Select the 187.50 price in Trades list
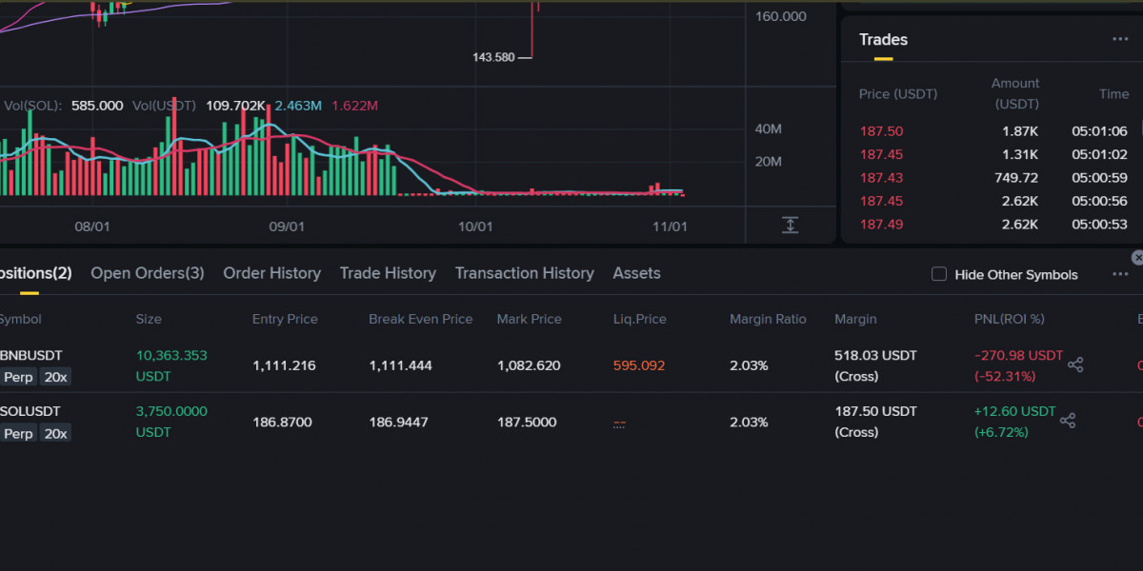Screen dimensions: 1143x571 [x=881, y=131]
